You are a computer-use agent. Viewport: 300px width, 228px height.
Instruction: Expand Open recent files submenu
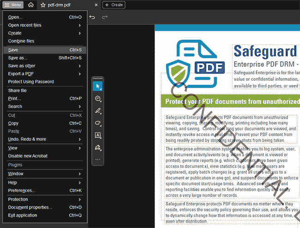click(45, 25)
